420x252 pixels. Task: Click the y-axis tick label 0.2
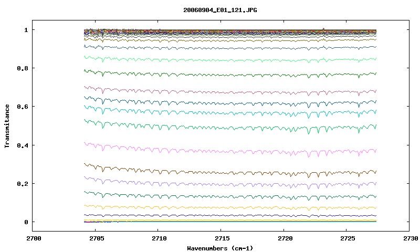coord(23,184)
